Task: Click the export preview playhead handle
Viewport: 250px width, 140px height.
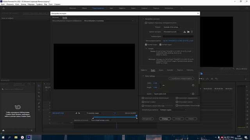Action: pos(136,116)
